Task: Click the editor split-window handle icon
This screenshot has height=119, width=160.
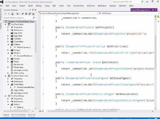Action: click(156, 16)
